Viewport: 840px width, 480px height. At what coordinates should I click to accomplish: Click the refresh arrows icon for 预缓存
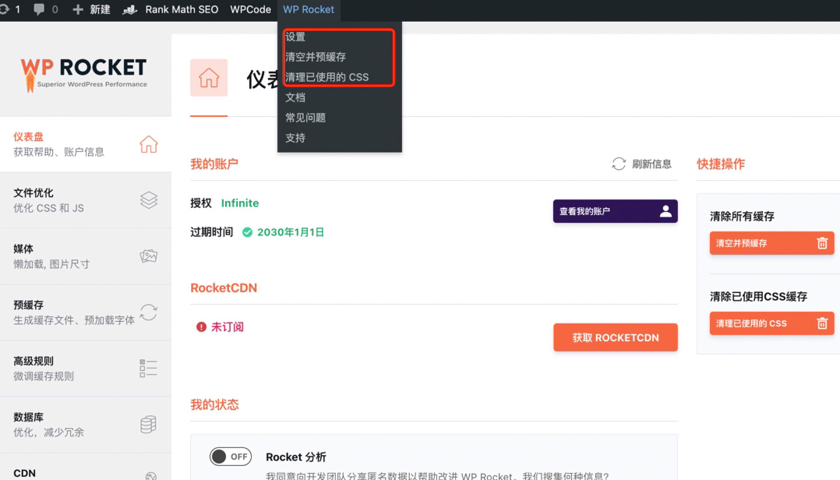point(148,312)
